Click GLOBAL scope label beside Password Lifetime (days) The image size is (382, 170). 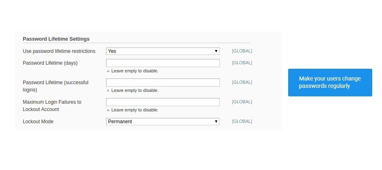242,63
